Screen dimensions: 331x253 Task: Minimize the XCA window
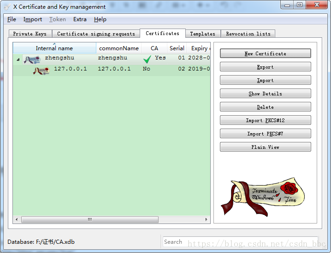(287, 5)
